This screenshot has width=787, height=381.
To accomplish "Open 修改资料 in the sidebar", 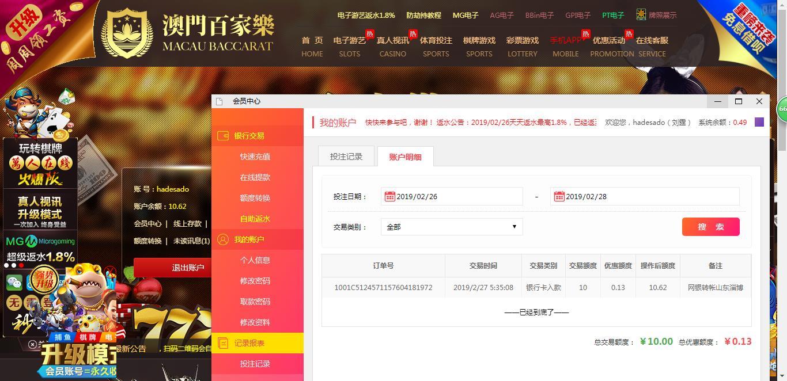I will (x=255, y=322).
